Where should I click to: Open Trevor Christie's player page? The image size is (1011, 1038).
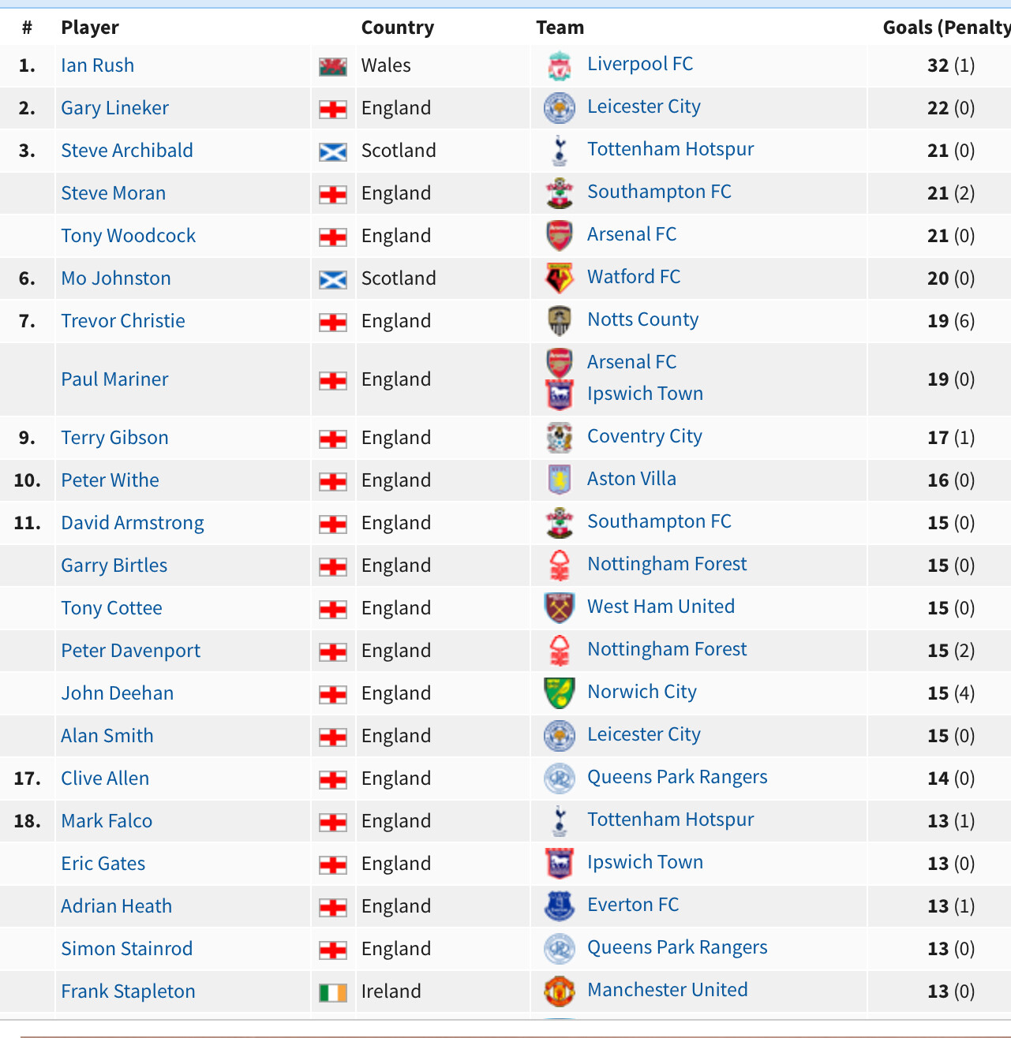(x=123, y=321)
